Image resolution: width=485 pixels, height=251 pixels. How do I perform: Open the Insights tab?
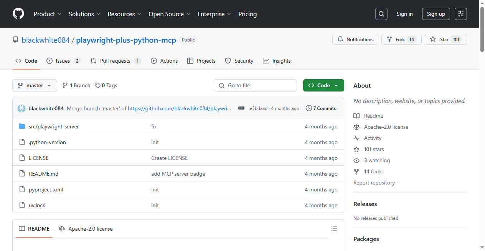tap(277, 61)
